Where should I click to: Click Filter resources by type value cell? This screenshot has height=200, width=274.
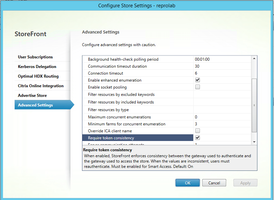tap(222, 109)
